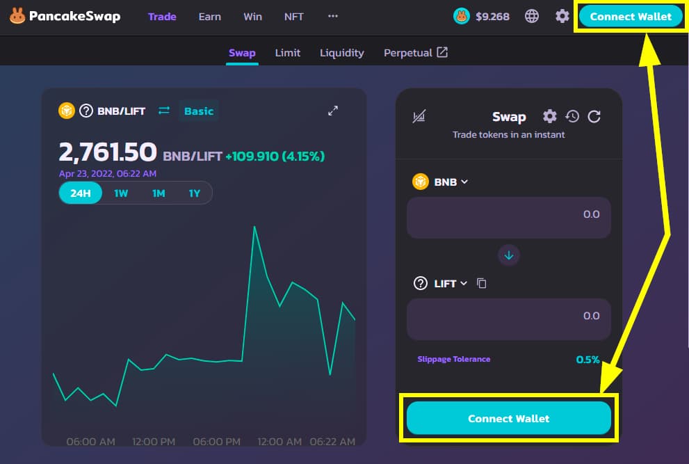
Task: Click the 06:00 PM axis label
Action: pyautogui.click(x=217, y=442)
